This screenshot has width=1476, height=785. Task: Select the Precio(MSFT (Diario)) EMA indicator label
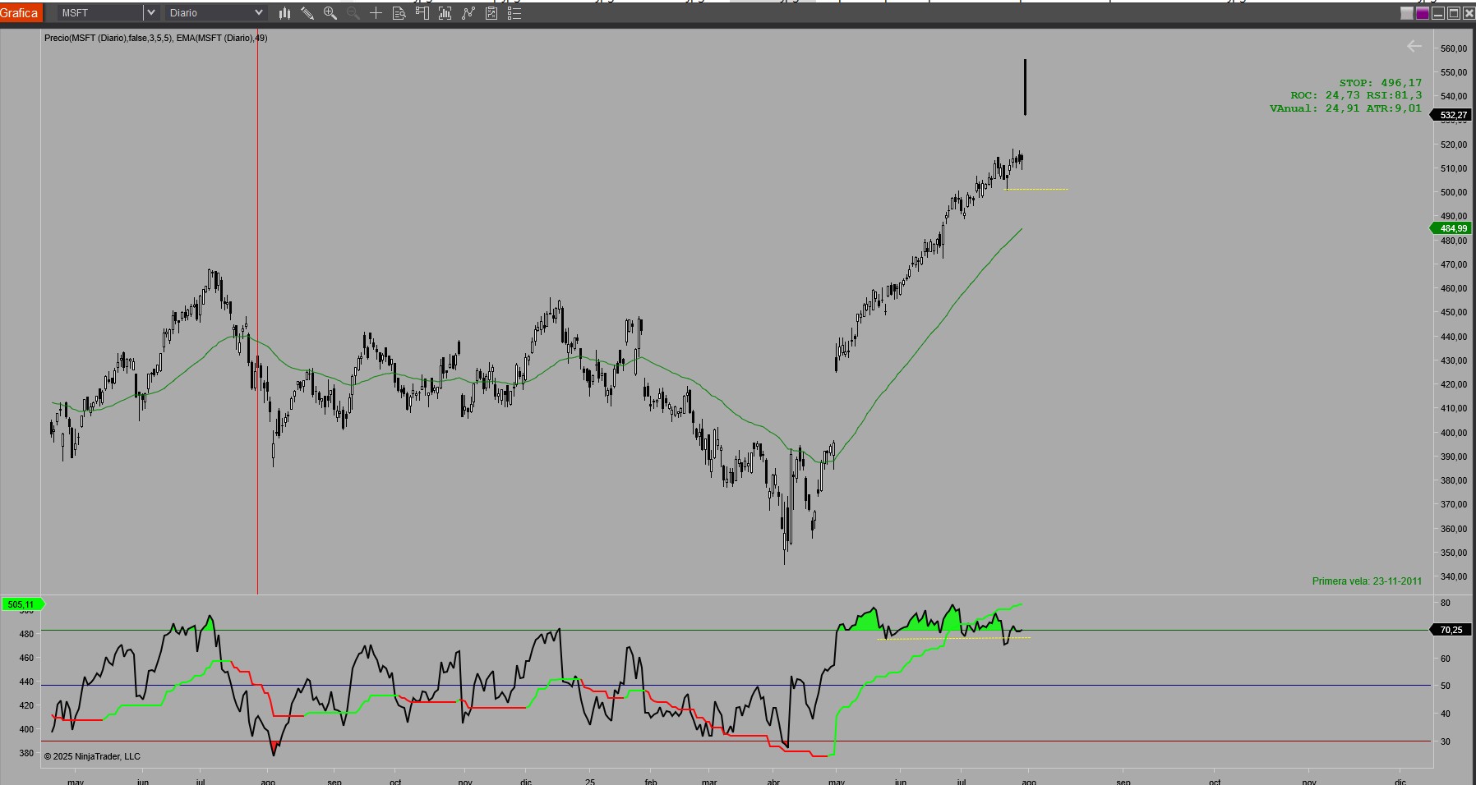pyautogui.click(x=155, y=38)
